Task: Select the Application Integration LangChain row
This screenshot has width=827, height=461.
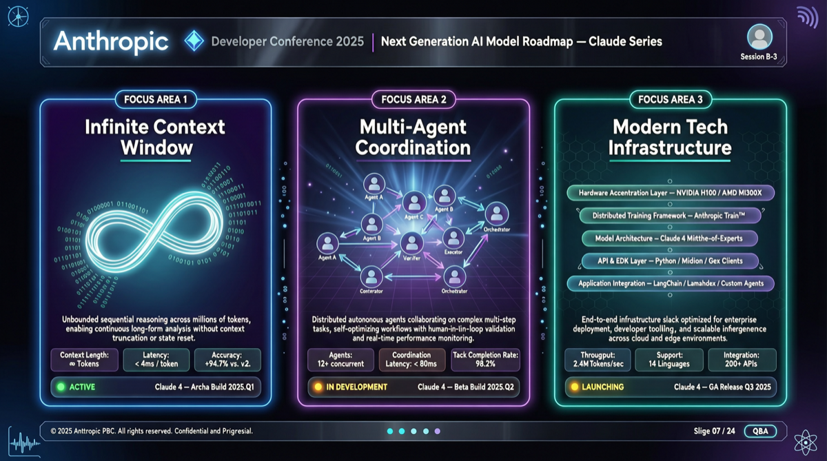Action: (671, 283)
